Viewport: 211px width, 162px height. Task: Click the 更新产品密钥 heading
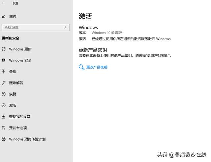tap(93, 50)
